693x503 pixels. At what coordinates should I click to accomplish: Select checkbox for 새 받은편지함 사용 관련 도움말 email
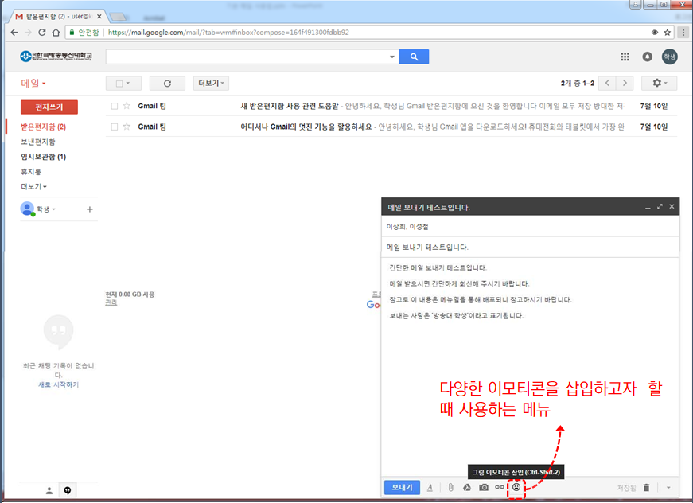coord(115,106)
